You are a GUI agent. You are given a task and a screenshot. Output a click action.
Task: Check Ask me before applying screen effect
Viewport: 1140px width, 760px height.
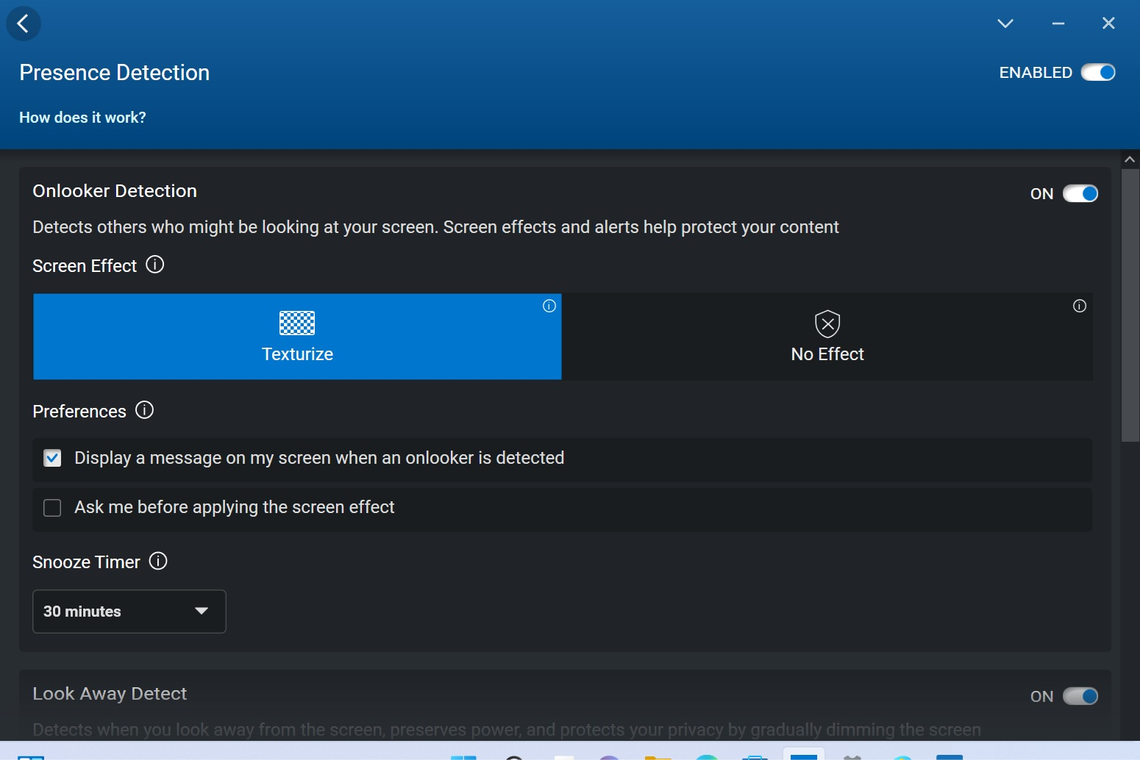point(52,508)
